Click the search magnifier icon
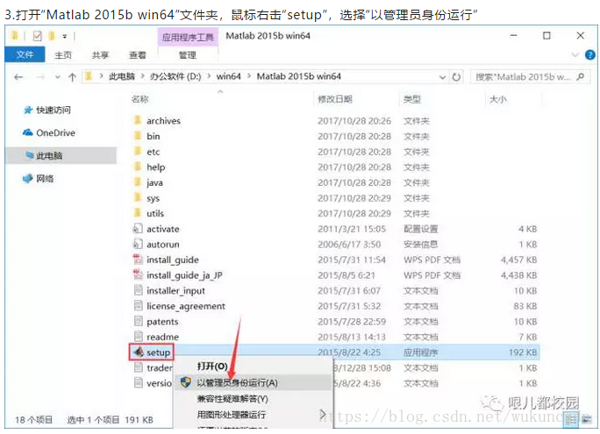 pyautogui.click(x=581, y=76)
